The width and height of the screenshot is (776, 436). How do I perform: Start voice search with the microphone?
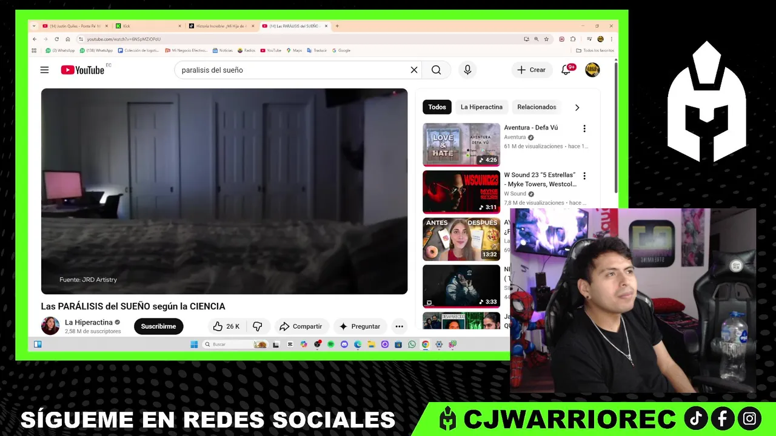pos(467,70)
